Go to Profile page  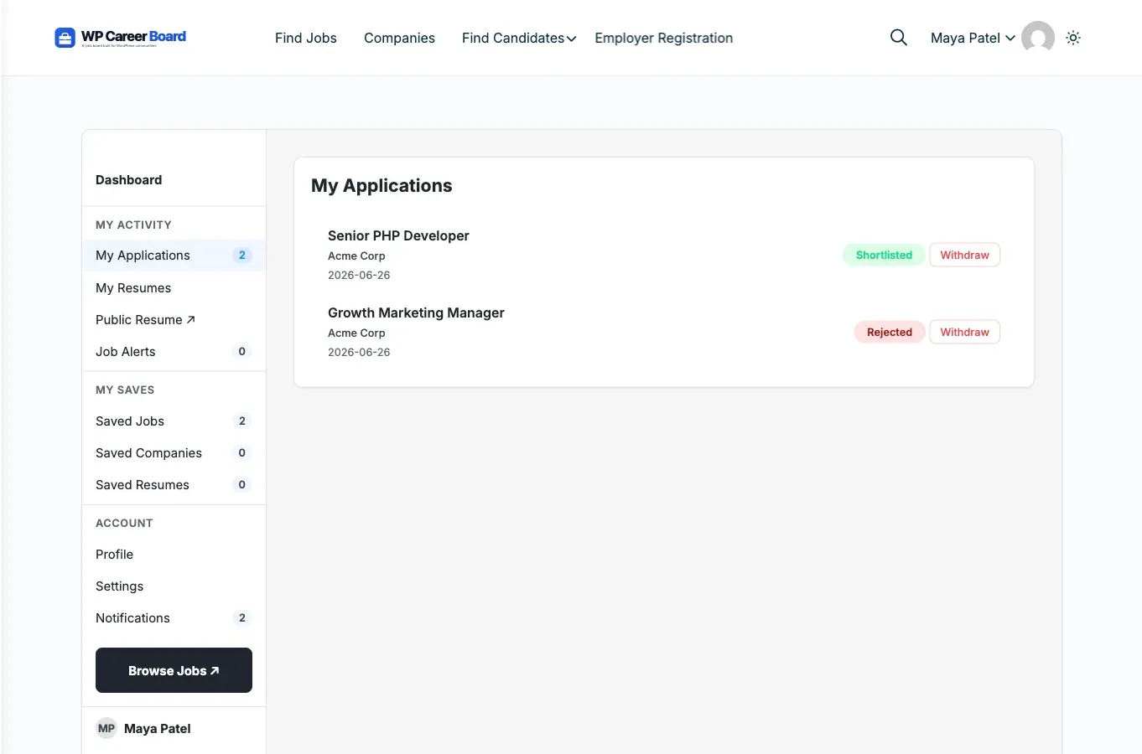tap(174, 555)
